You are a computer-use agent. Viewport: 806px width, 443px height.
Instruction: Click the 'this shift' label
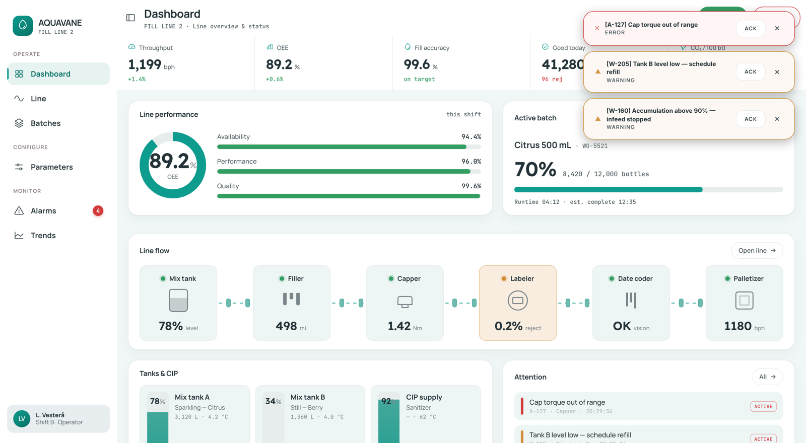click(463, 114)
